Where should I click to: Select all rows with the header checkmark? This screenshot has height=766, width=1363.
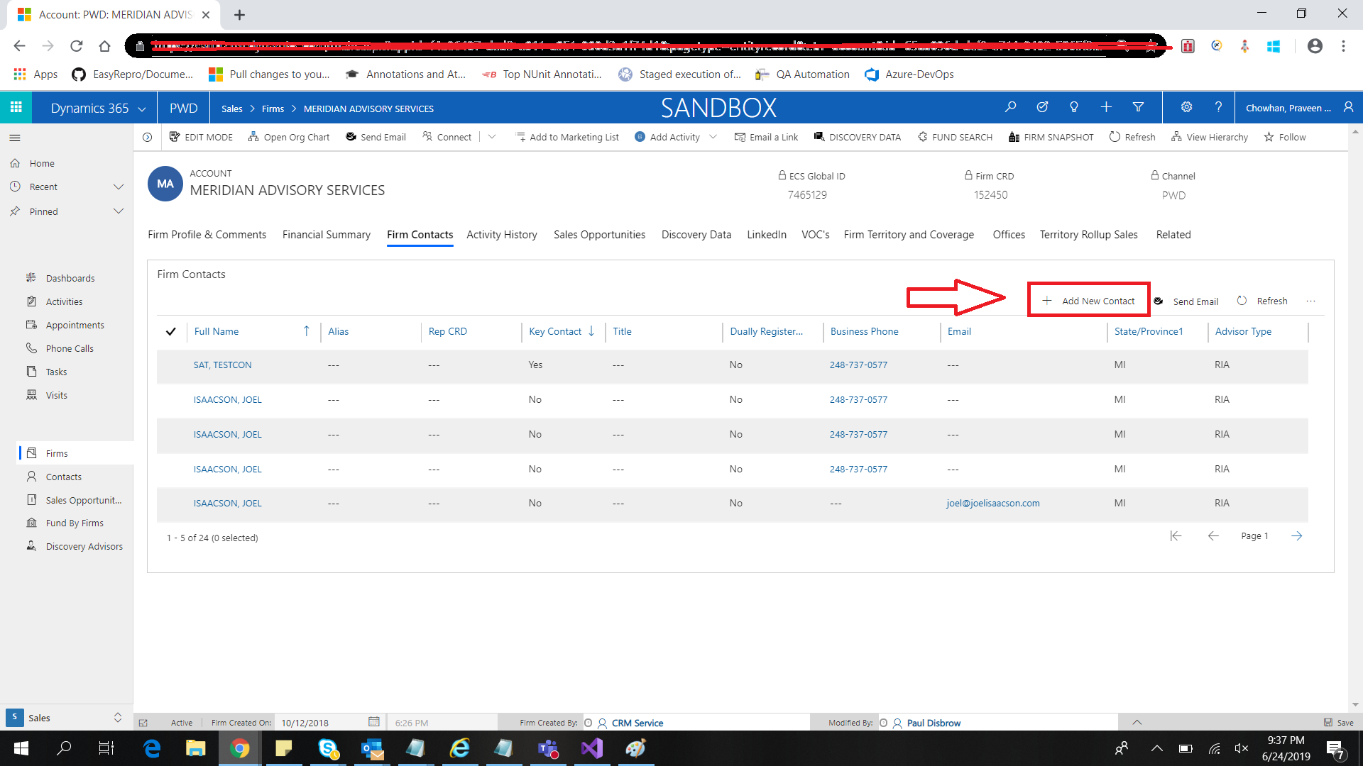pyautogui.click(x=171, y=331)
